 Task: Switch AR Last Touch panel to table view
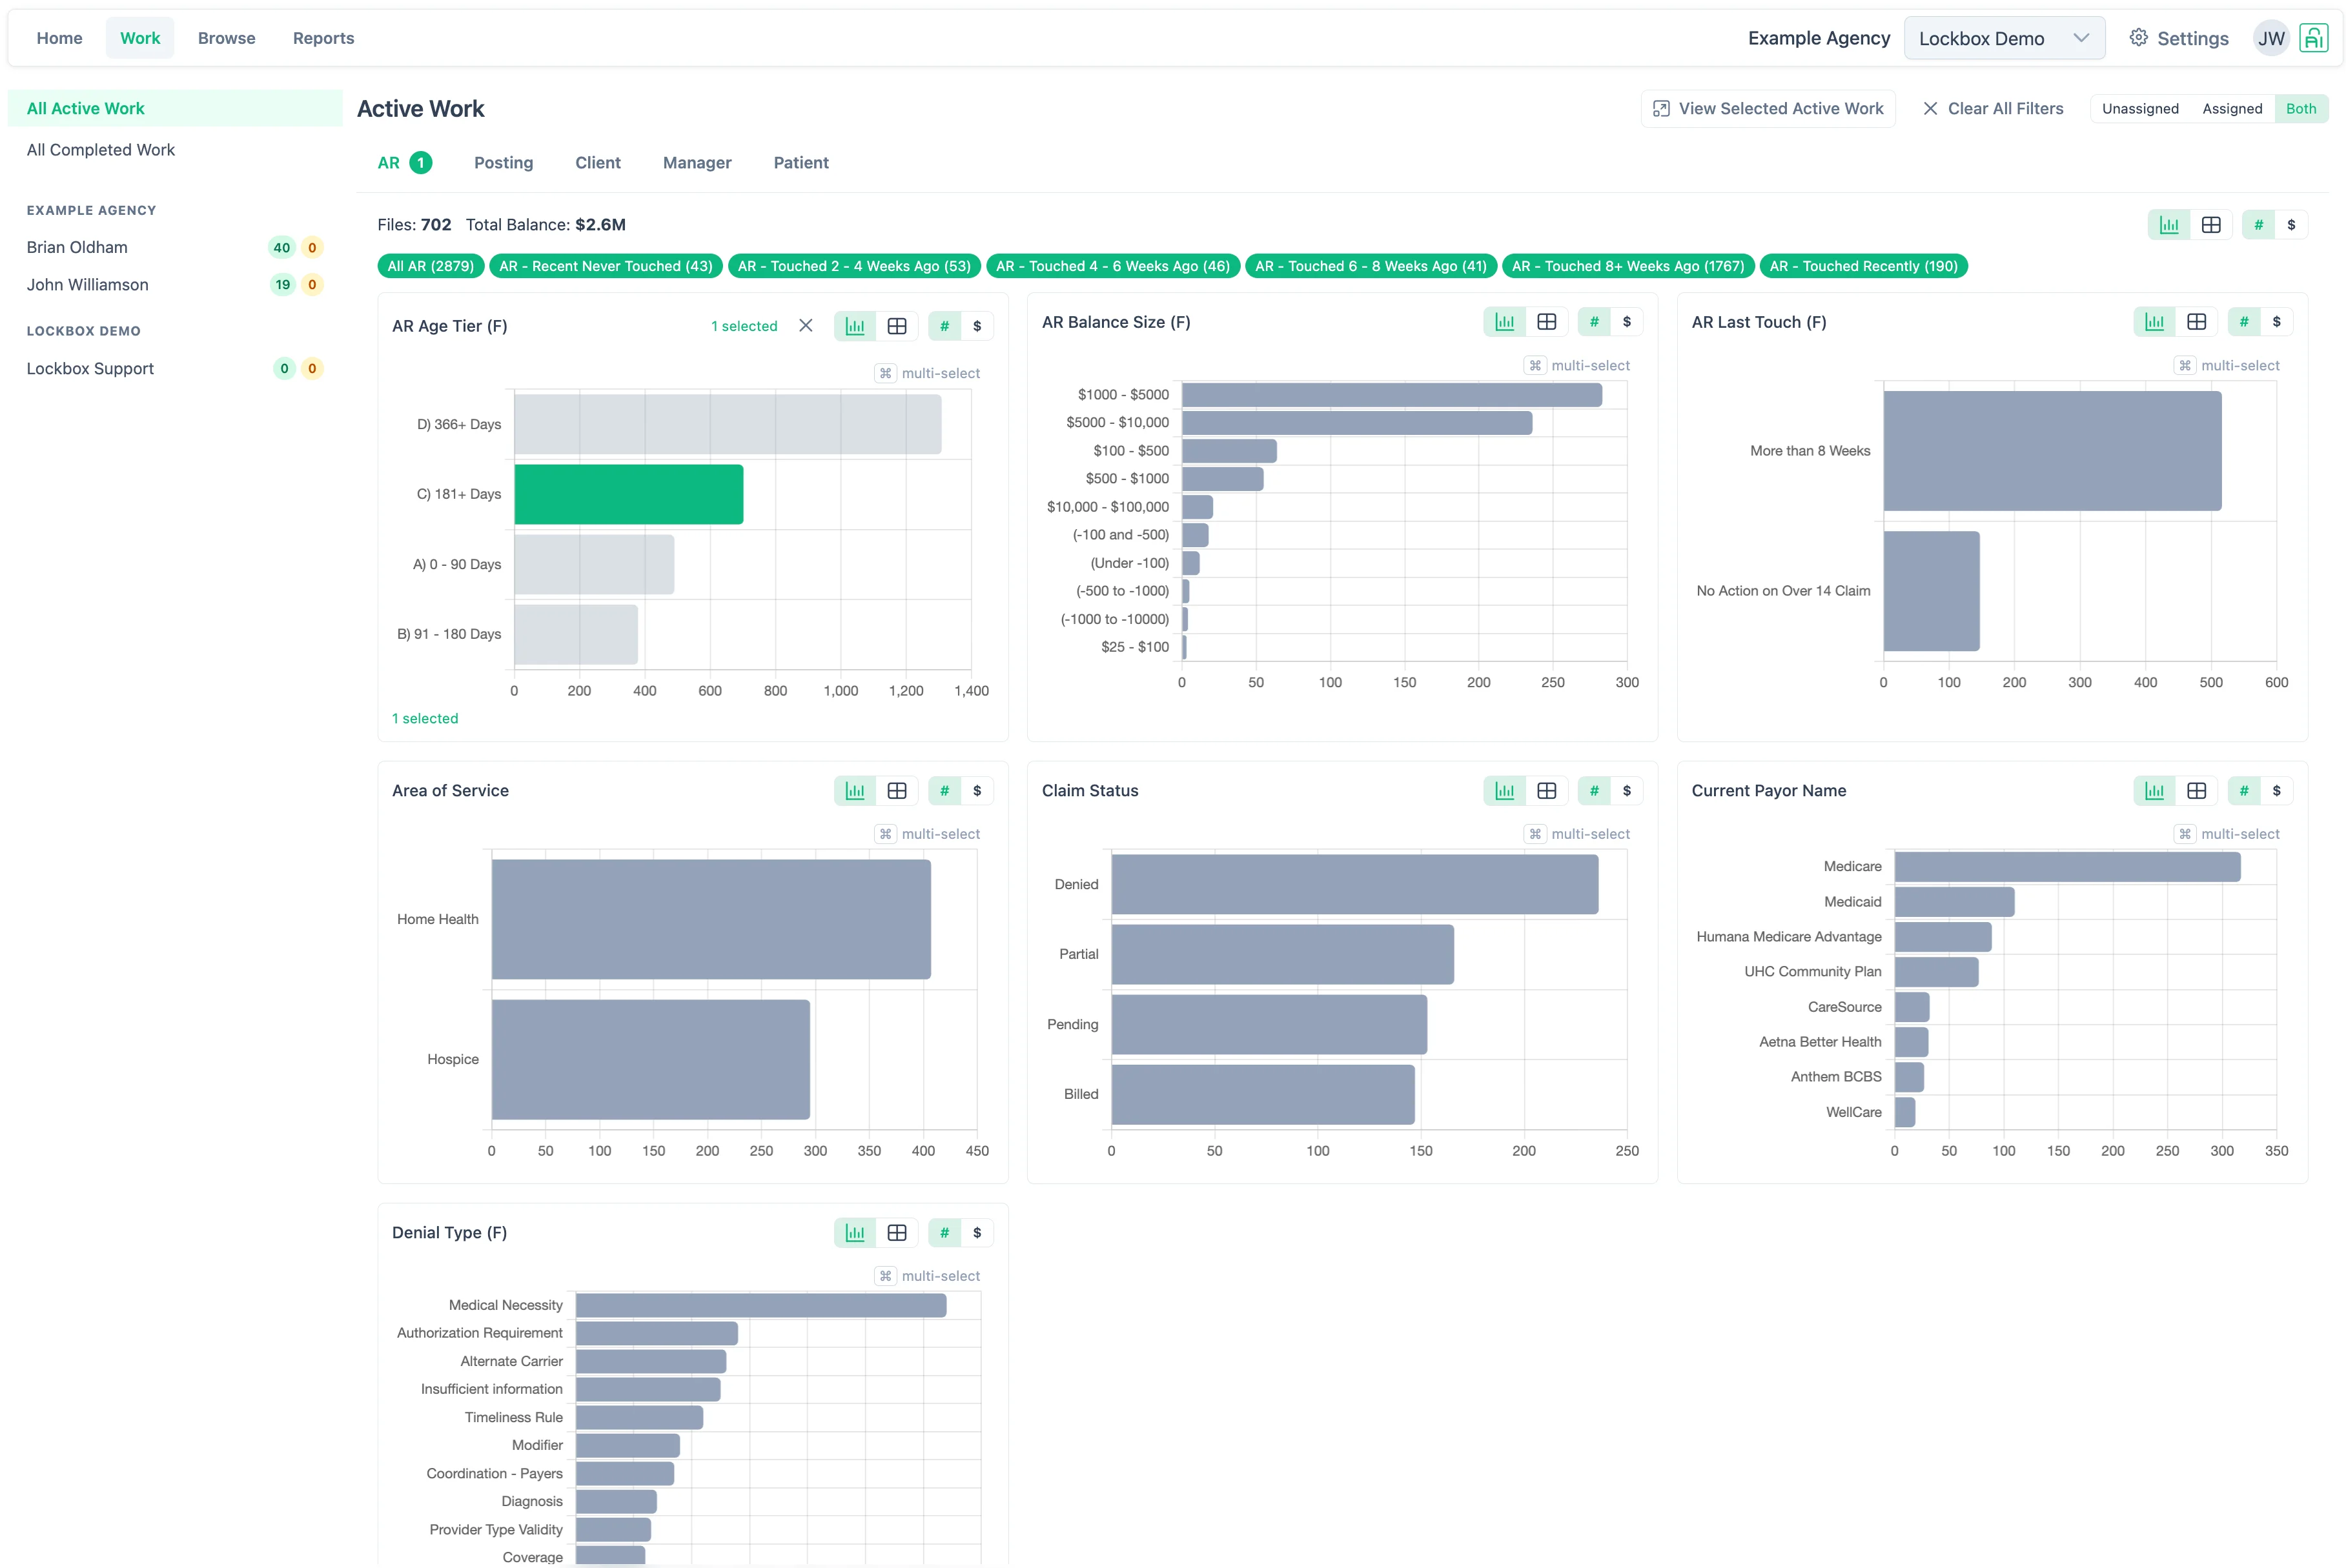click(2197, 322)
